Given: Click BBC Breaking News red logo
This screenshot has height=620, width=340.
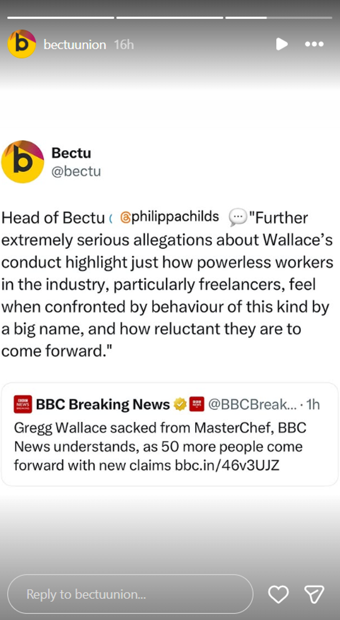Looking at the screenshot, I should pyautogui.click(x=23, y=404).
